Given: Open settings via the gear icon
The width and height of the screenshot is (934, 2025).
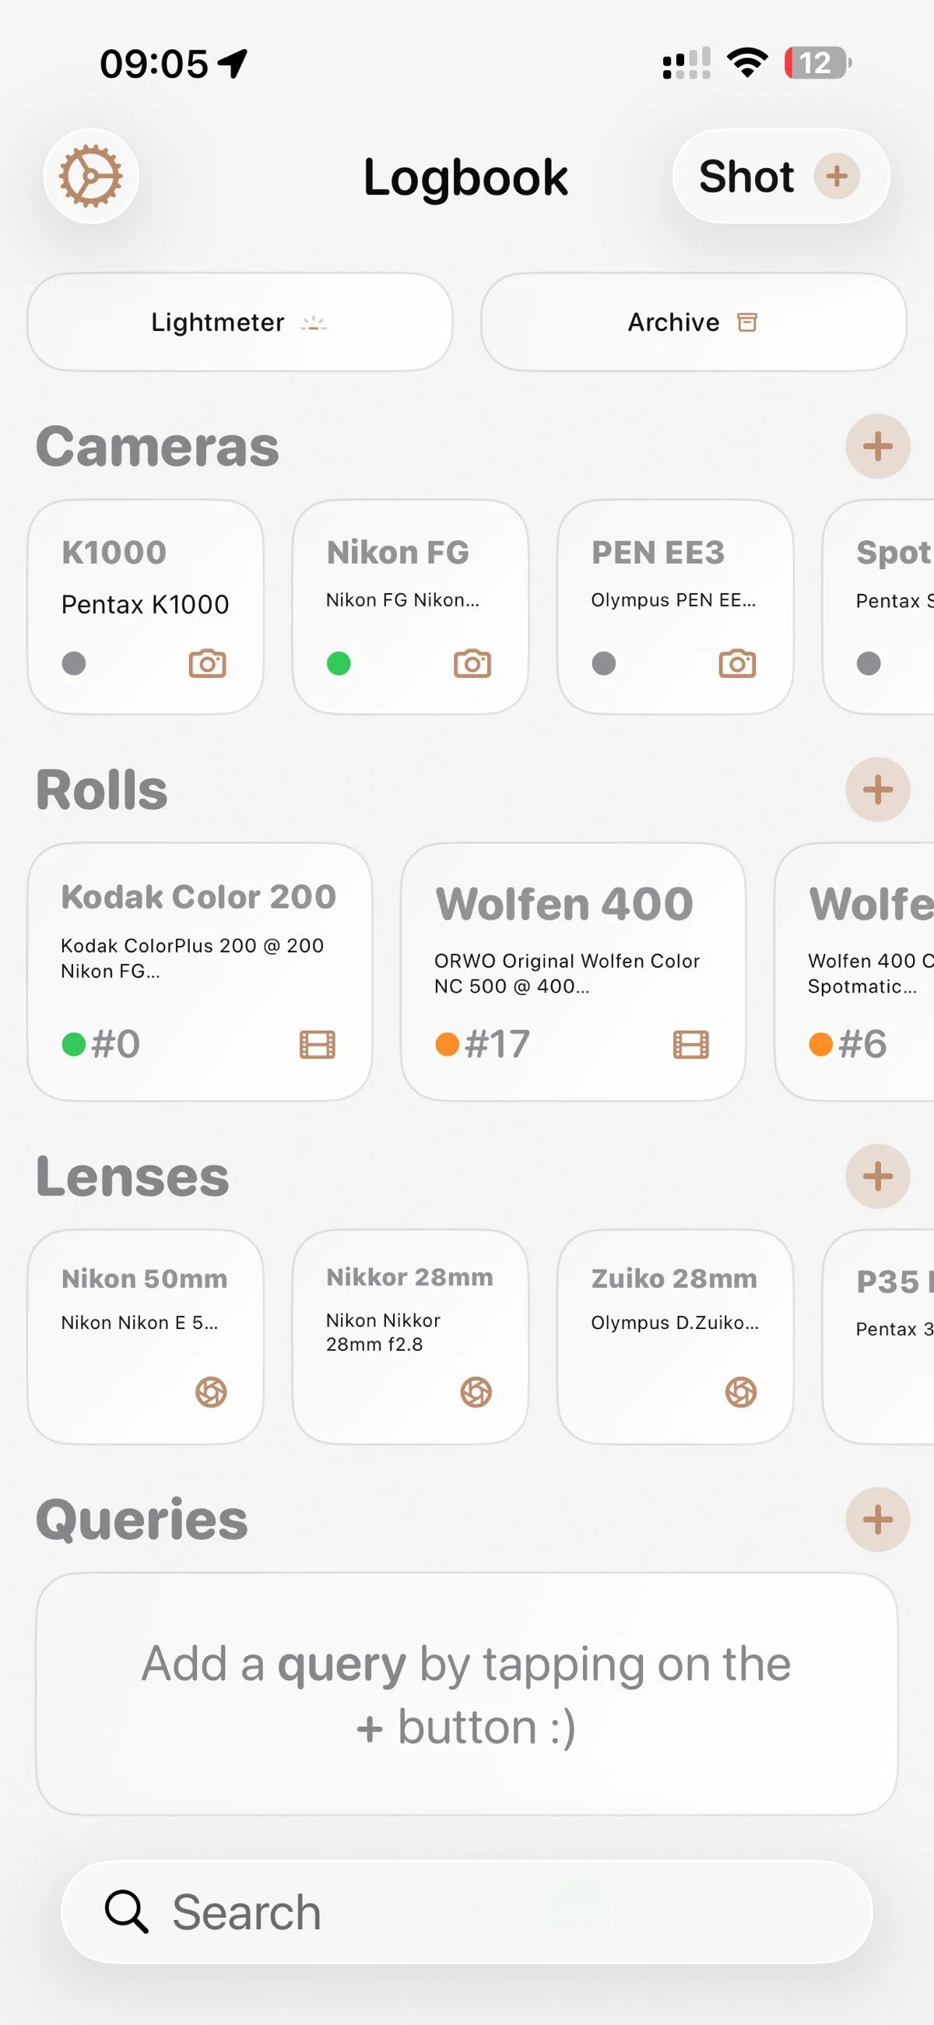Looking at the screenshot, I should 91,176.
